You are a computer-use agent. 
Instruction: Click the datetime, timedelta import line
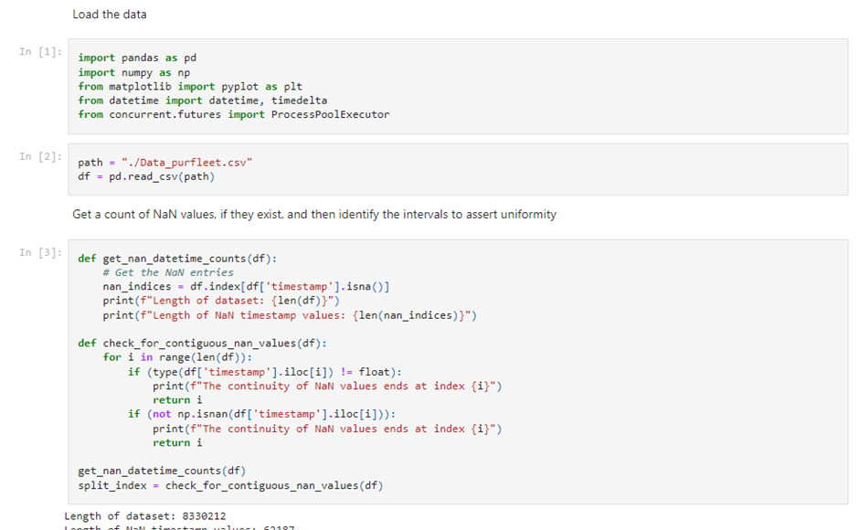coord(203,101)
